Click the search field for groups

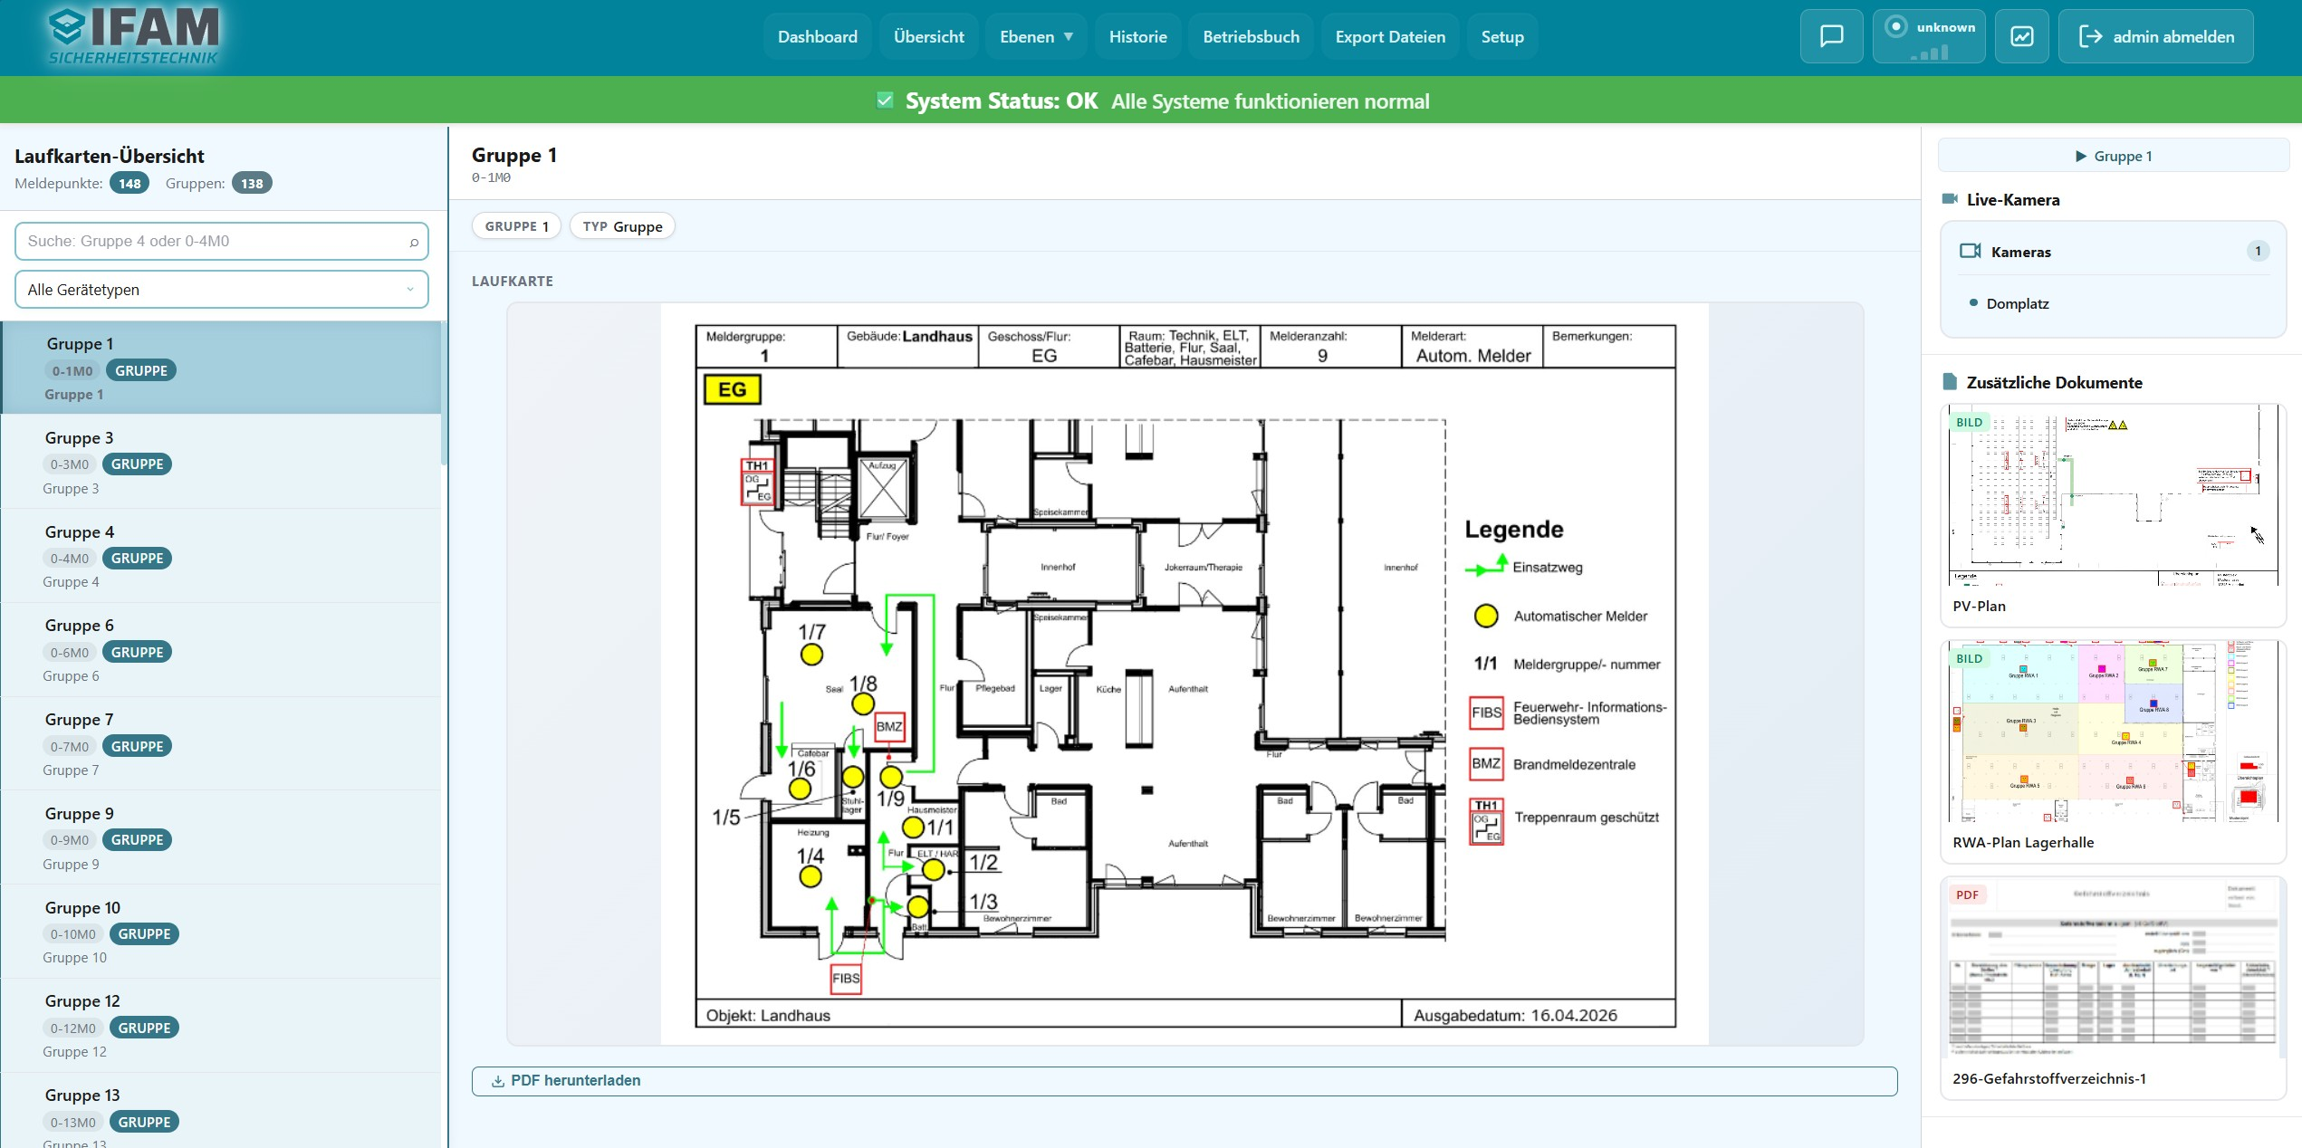[x=222, y=242]
